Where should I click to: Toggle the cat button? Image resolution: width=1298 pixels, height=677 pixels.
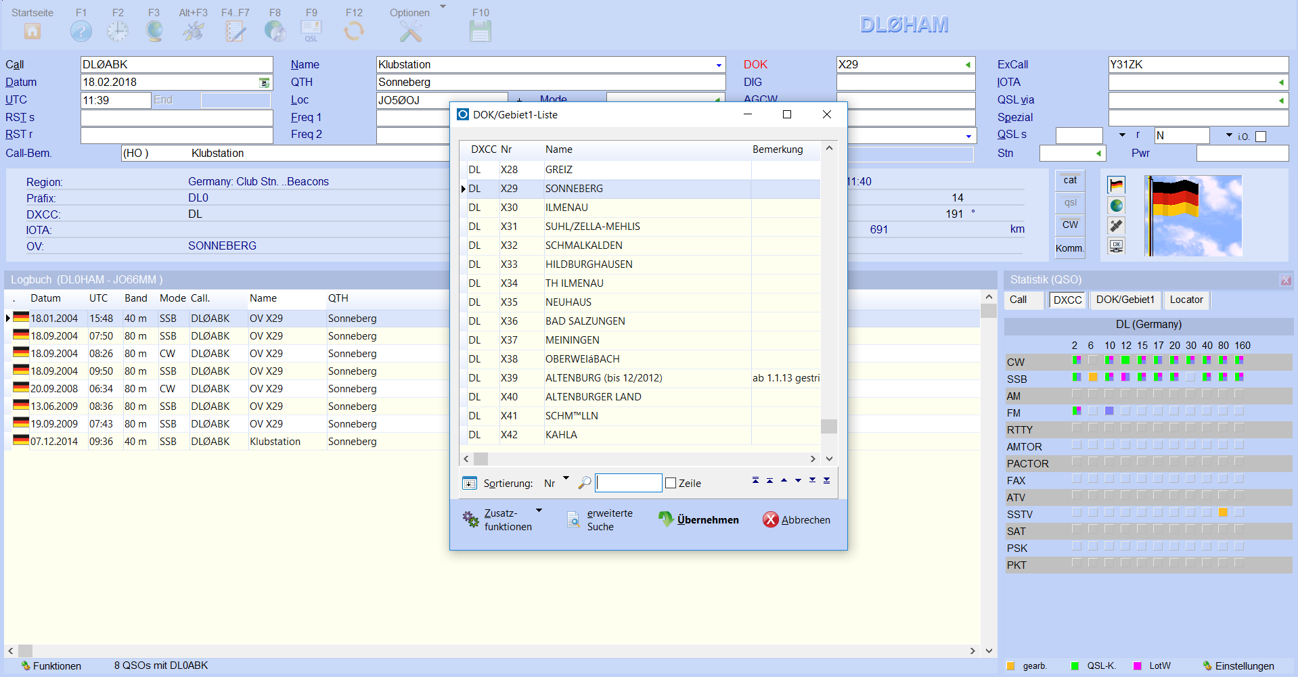(1070, 180)
